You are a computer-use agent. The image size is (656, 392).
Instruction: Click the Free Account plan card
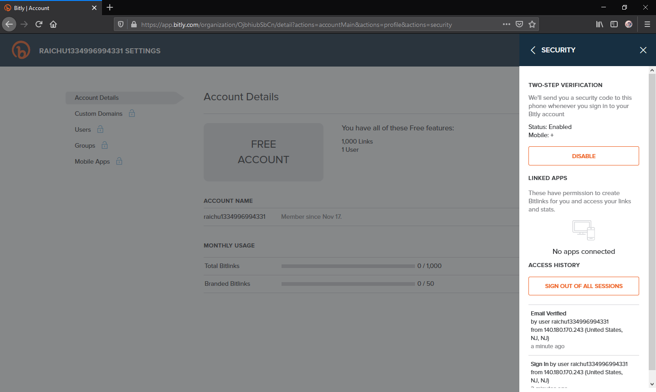pyautogui.click(x=263, y=152)
